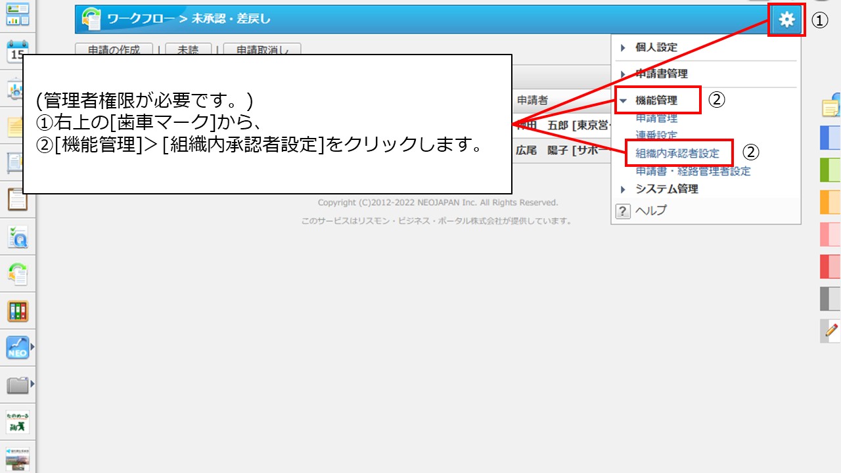Open the three-binder cabinet icon in sidebar
Viewport: 841px width, 473px height.
click(17, 311)
